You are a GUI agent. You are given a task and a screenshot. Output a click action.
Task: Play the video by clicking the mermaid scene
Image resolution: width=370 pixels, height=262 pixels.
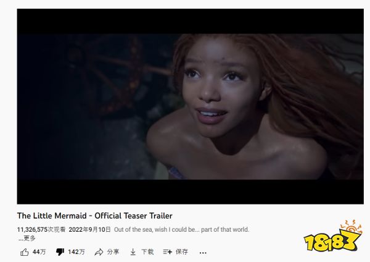tap(190, 107)
